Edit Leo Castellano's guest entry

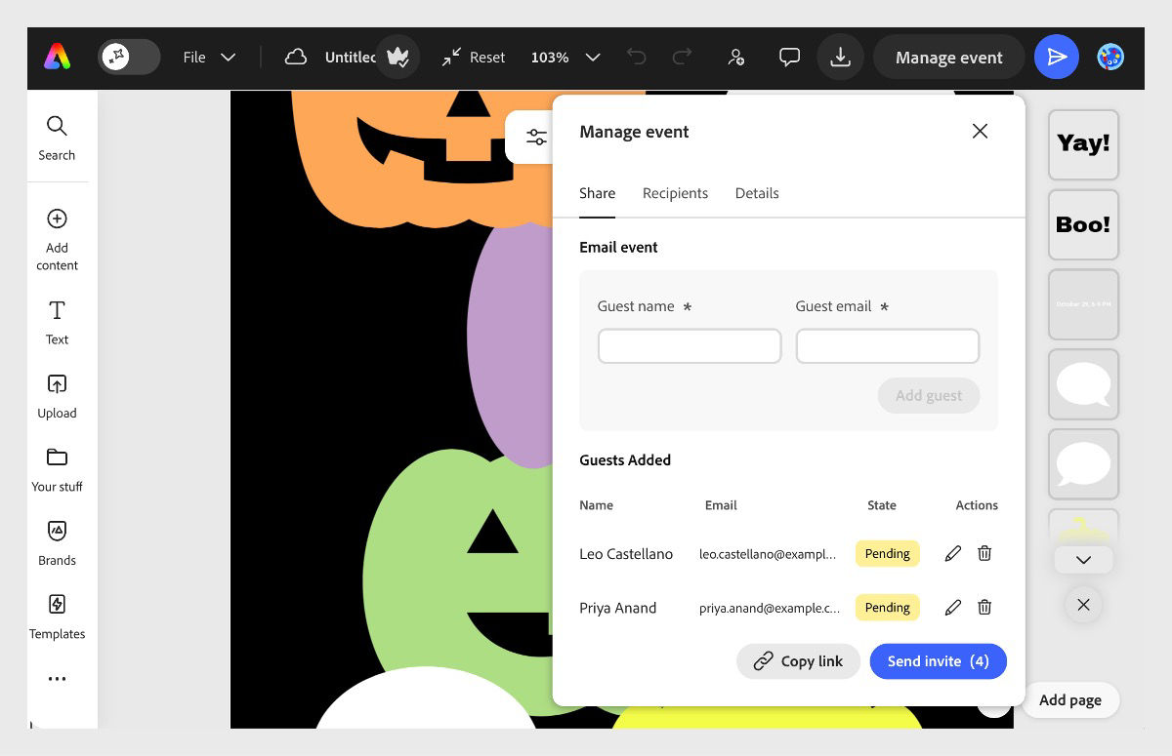pyautogui.click(x=953, y=553)
